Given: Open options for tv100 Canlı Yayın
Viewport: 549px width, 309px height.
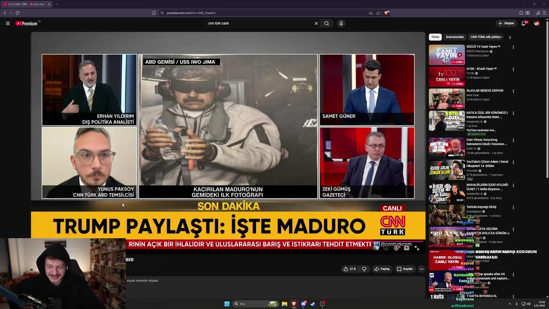Looking at the screenshot, I should (x=513, y=69).
